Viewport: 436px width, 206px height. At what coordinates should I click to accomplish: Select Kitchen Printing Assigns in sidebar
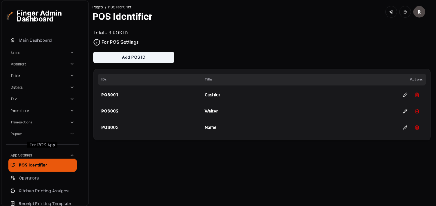pyautogui.click(x=43, y=191)
